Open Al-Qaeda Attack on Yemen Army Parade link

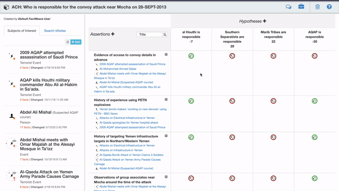click(128, 162)
